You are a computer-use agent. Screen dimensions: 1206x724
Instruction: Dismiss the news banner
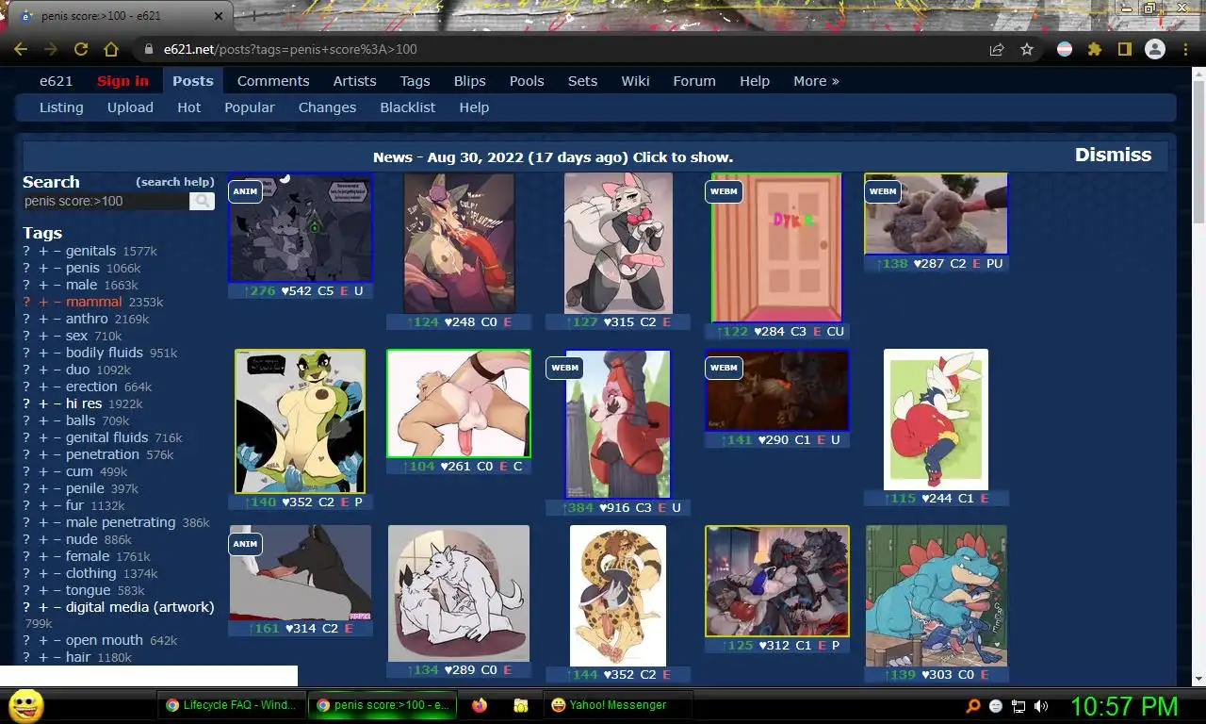(1114, 155)
